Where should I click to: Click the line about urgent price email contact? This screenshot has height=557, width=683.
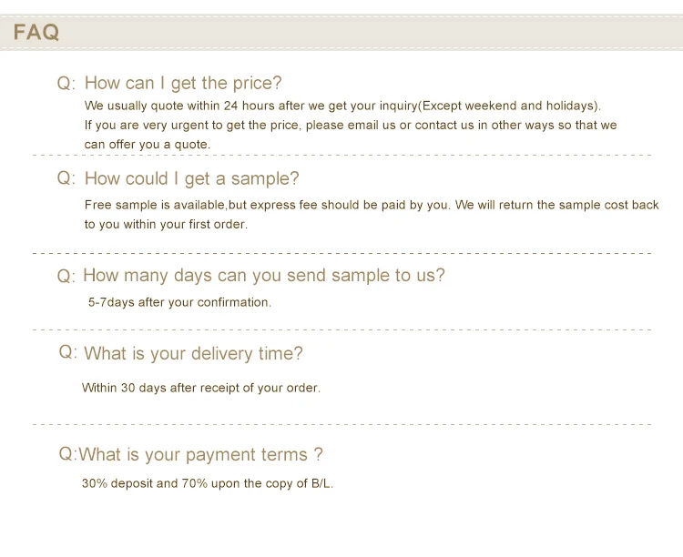(351, 126)
